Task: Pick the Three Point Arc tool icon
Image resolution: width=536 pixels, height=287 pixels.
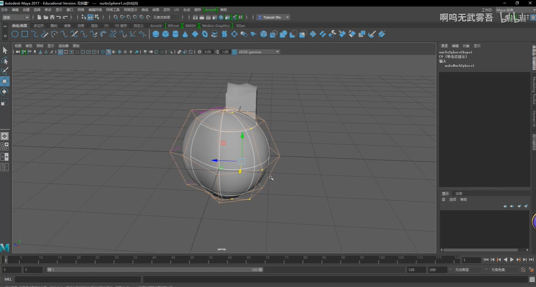Action: pos(54,34)
